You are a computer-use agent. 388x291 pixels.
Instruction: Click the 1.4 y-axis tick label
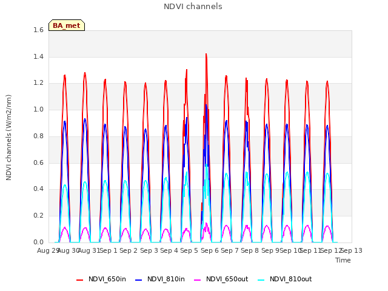pos(38,56)
